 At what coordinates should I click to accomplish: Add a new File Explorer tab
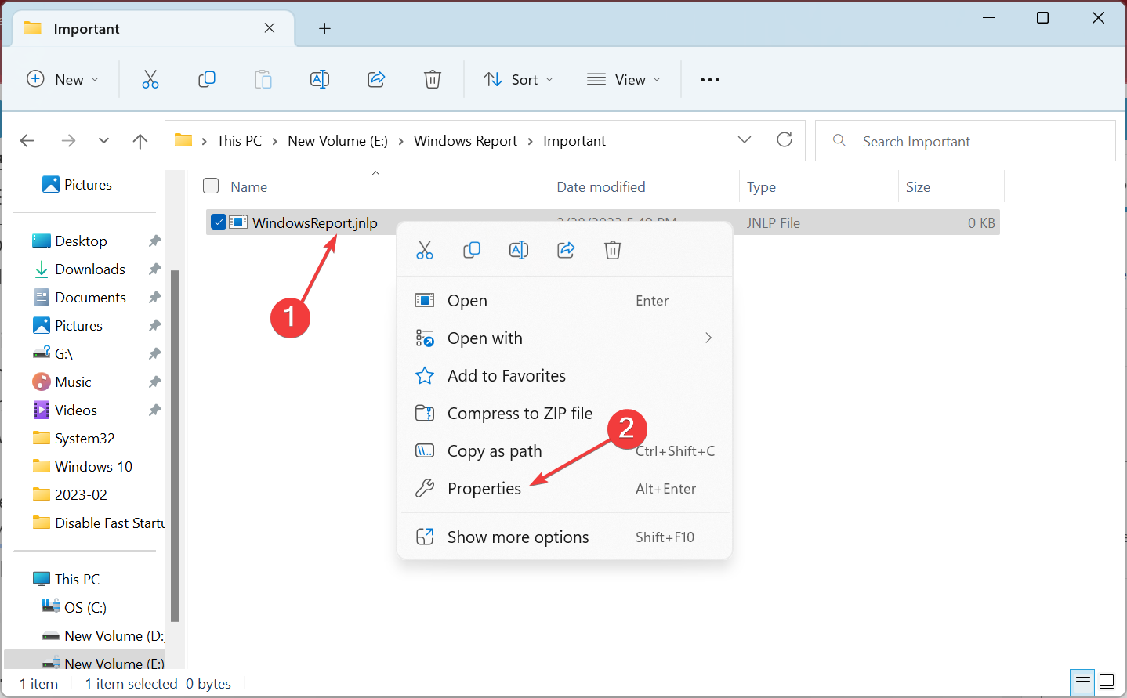[324, 29]
